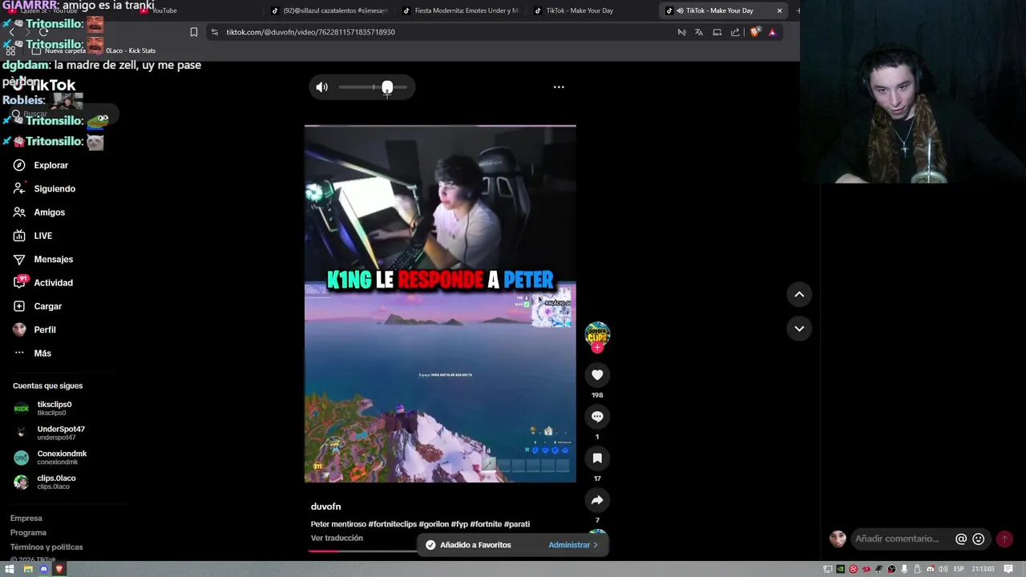Open followed account Conexiondmk
1026x577 pixels.
point(50,458)
